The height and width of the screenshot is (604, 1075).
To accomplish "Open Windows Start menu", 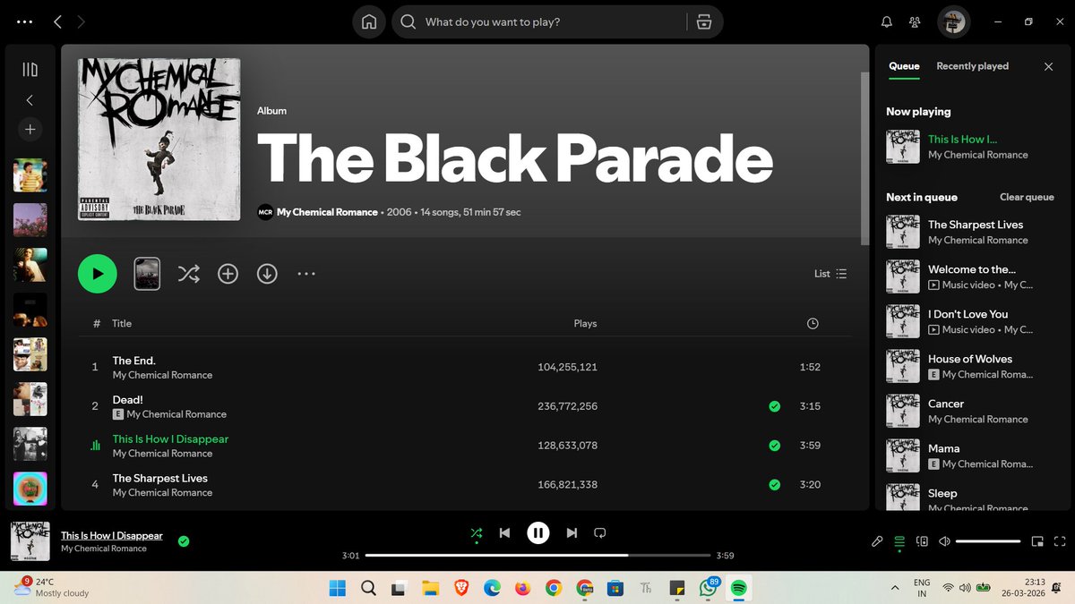I will tap(338, 588).
